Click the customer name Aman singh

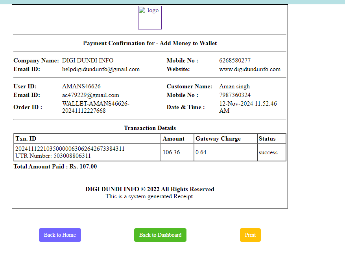tap(234, 86)
